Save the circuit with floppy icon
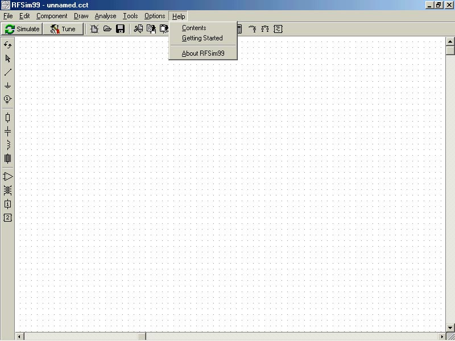455x341 pixels. 120,29
